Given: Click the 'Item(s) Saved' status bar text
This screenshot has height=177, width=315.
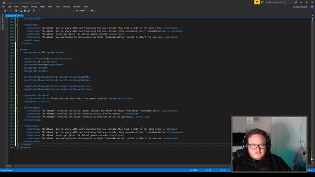Looking at the screenshot, I should pyautogui.click(x=6, y=170).
